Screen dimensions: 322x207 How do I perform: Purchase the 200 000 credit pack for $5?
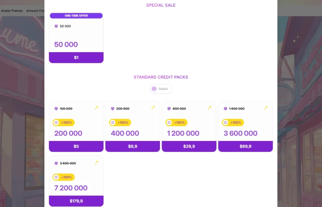76,146
